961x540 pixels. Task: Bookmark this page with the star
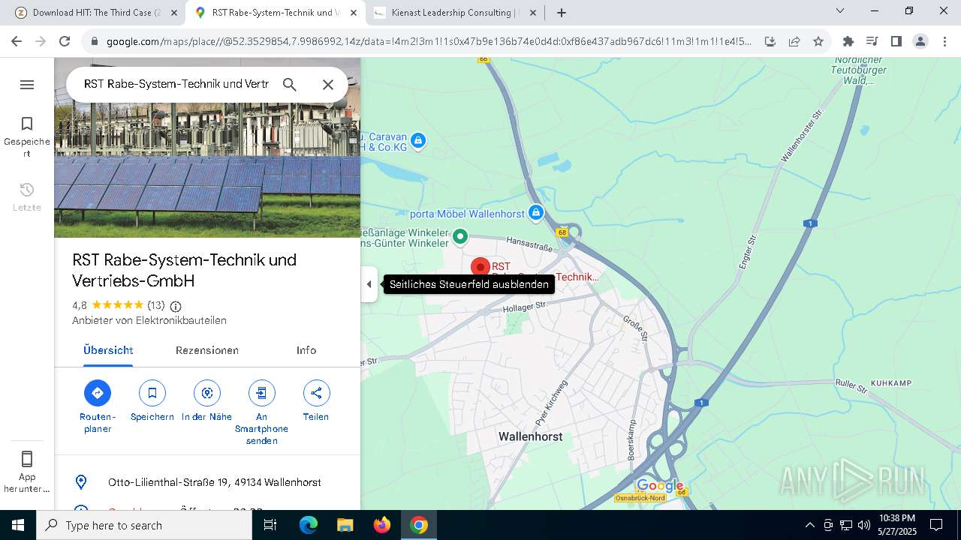(818, 41)
